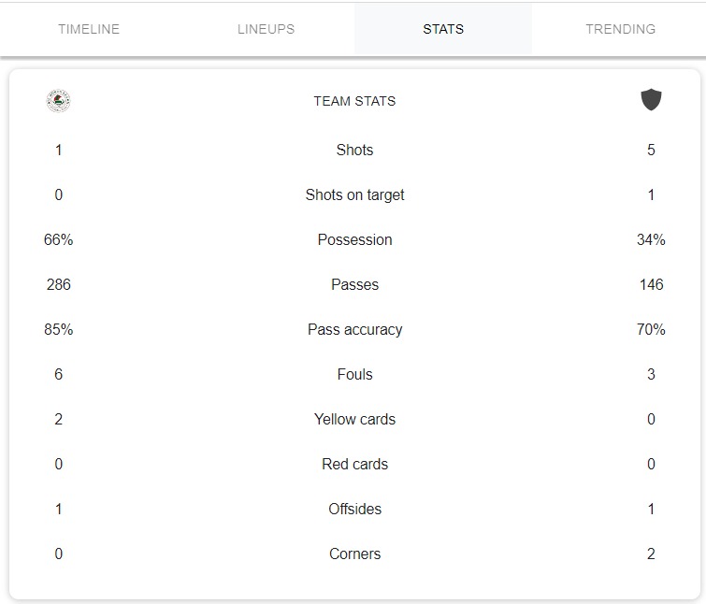Select the Corners stat label
The image size is (706, 604).
(354, 554)
